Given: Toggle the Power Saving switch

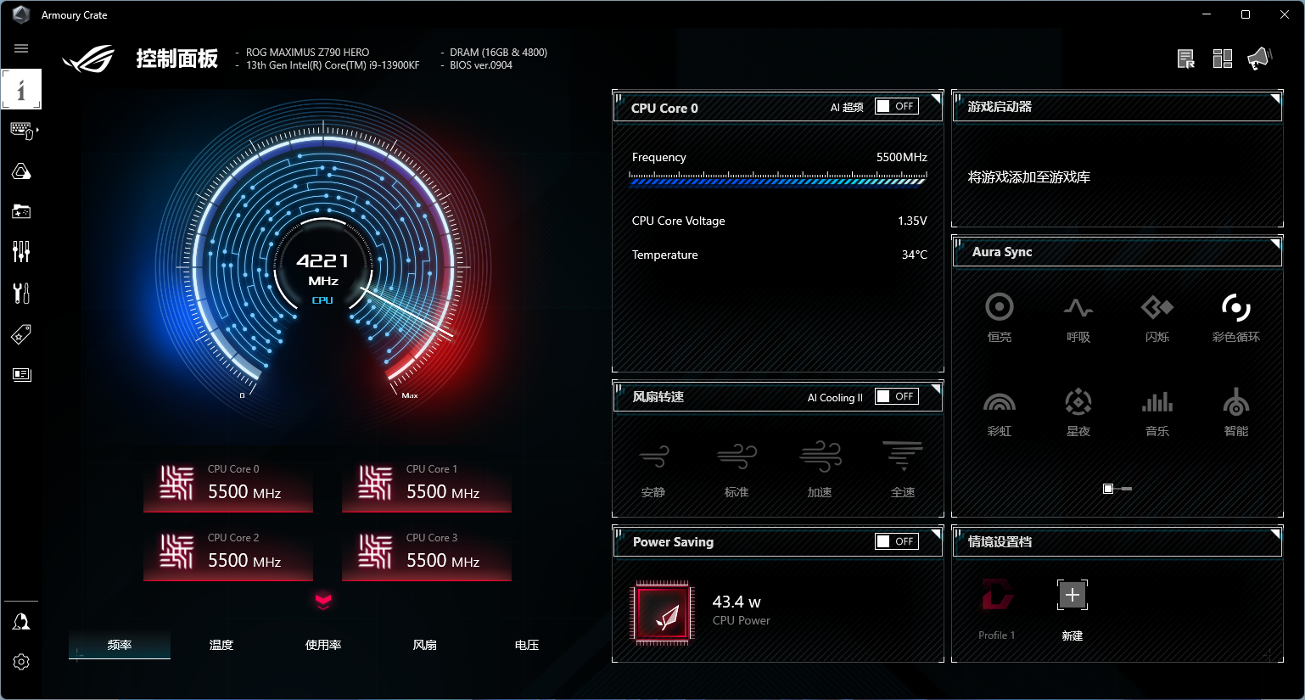Looking at the screenshot, I should 897,541.
